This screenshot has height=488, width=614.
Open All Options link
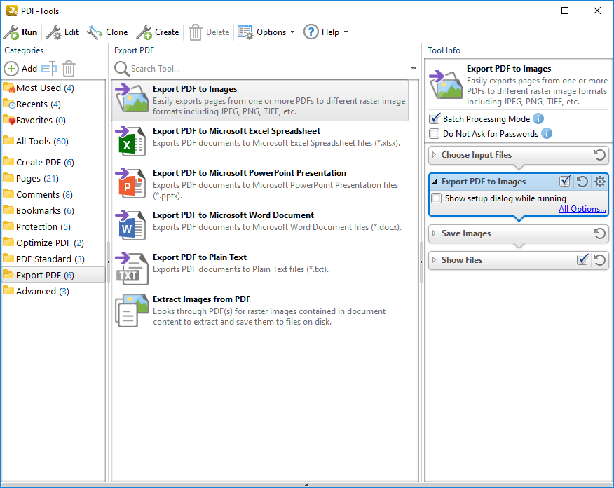(582, 209)
